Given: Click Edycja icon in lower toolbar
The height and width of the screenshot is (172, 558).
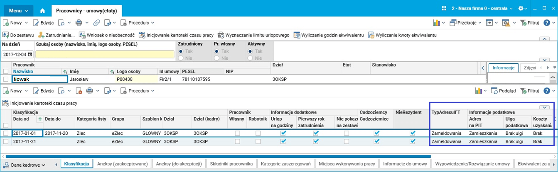Looking at the screenshot, I should (x=36, y=91).
